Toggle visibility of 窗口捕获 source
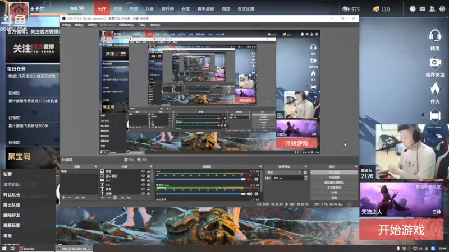 (143, 176)
